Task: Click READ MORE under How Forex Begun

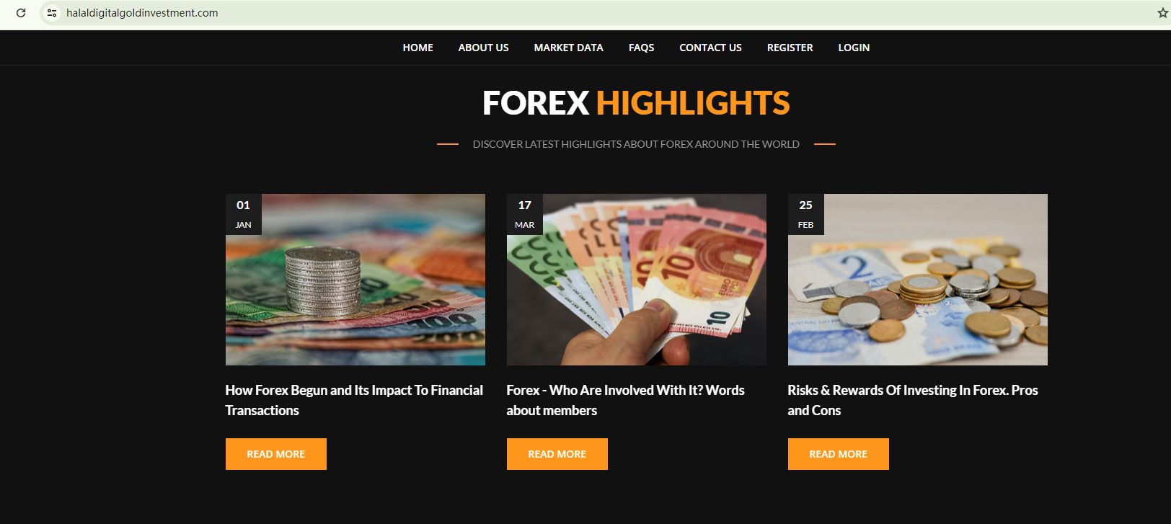Action: (276, 454)
